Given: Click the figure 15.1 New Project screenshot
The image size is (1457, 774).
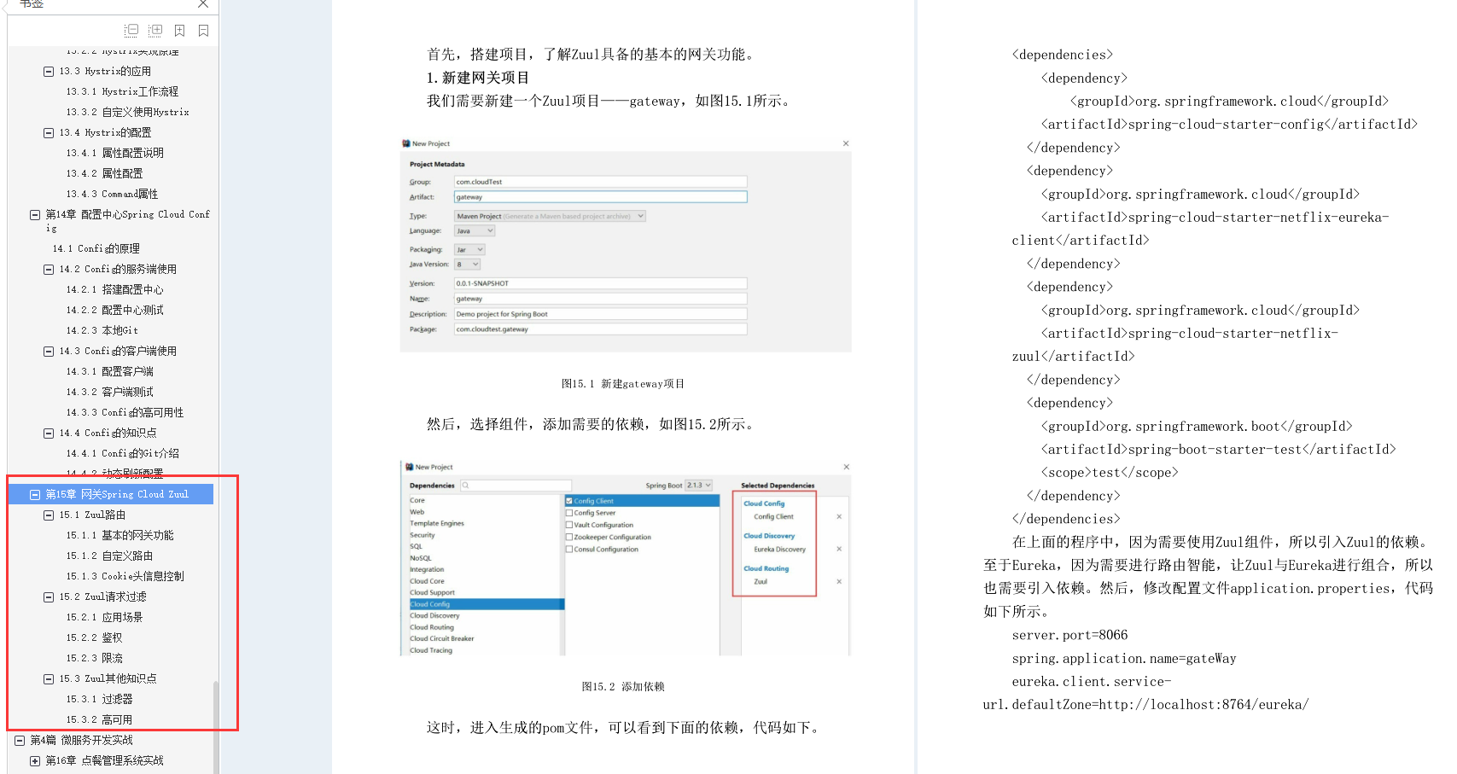Looking at the screenshot, I should click(626, 244).
